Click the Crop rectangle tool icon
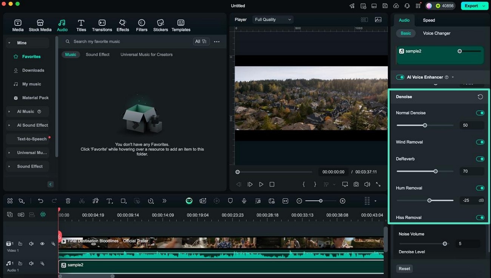 click(x=124, y=201)
